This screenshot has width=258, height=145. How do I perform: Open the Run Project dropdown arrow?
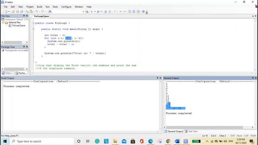[x=95, y=12]
